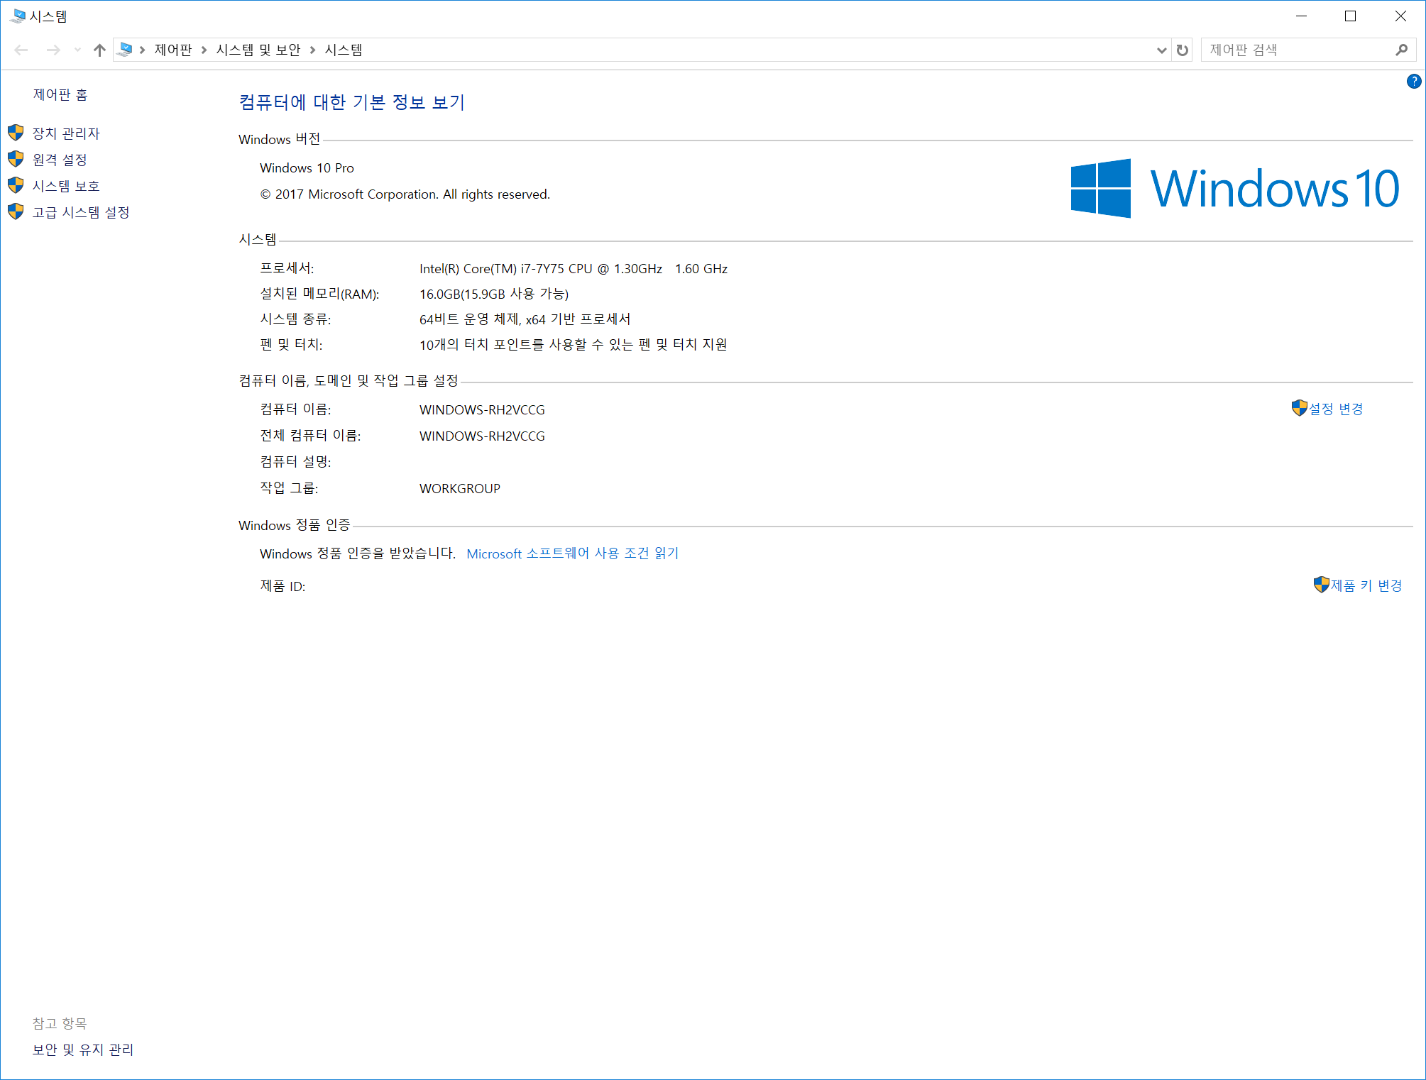Click the Forward navigation arrow
The image size is (1426, 1080).
click(53, 50)
